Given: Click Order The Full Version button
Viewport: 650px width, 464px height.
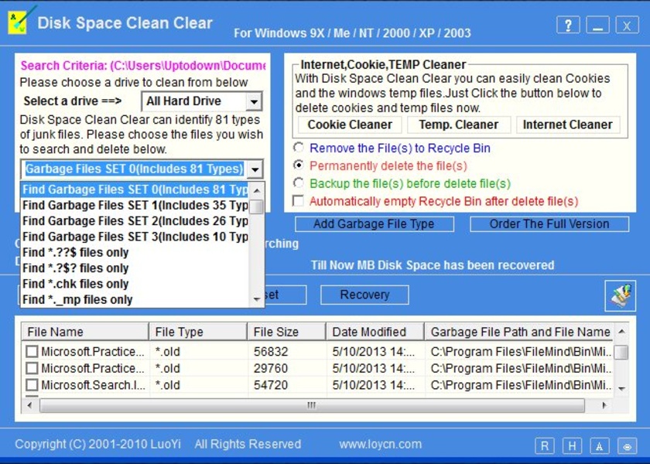Looking at the screenshot, I should tap(549, 224).
